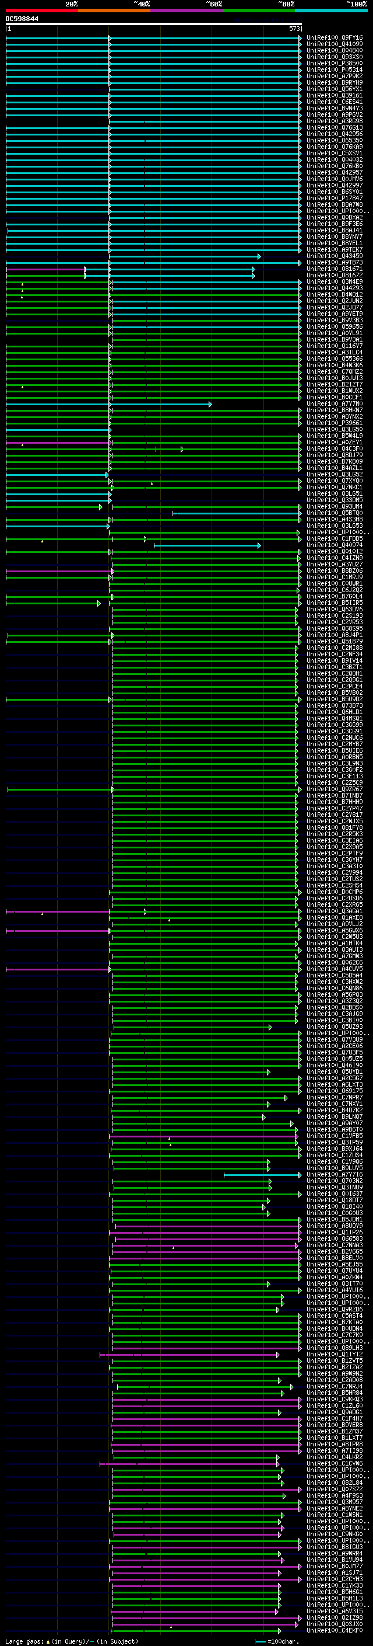Select hit UniRef100_B9IV14
The image size is (373, 1646).
(334, 661)
